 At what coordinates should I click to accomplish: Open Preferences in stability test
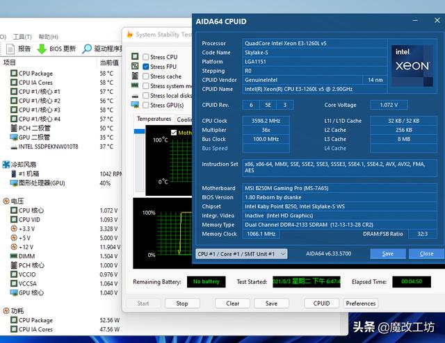[361, 303]
